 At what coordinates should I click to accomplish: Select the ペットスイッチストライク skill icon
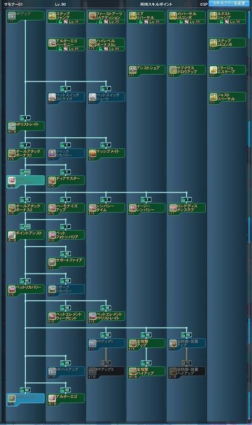[51, 97]
